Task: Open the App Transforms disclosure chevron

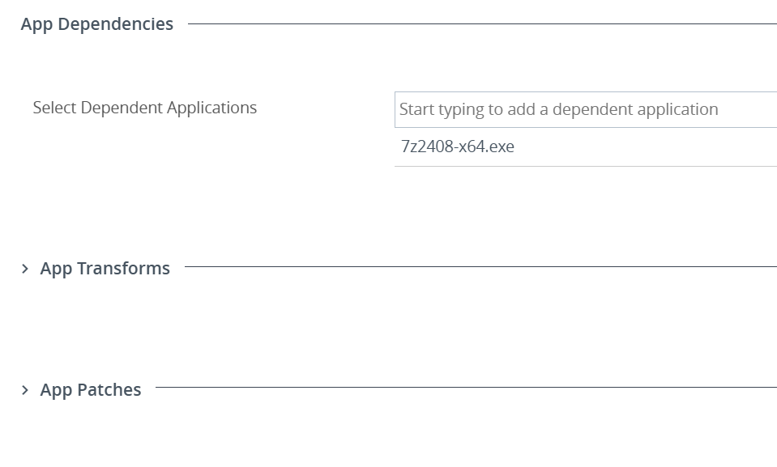Action: coord(24,267)
